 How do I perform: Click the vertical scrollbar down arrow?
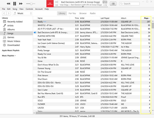153,110
